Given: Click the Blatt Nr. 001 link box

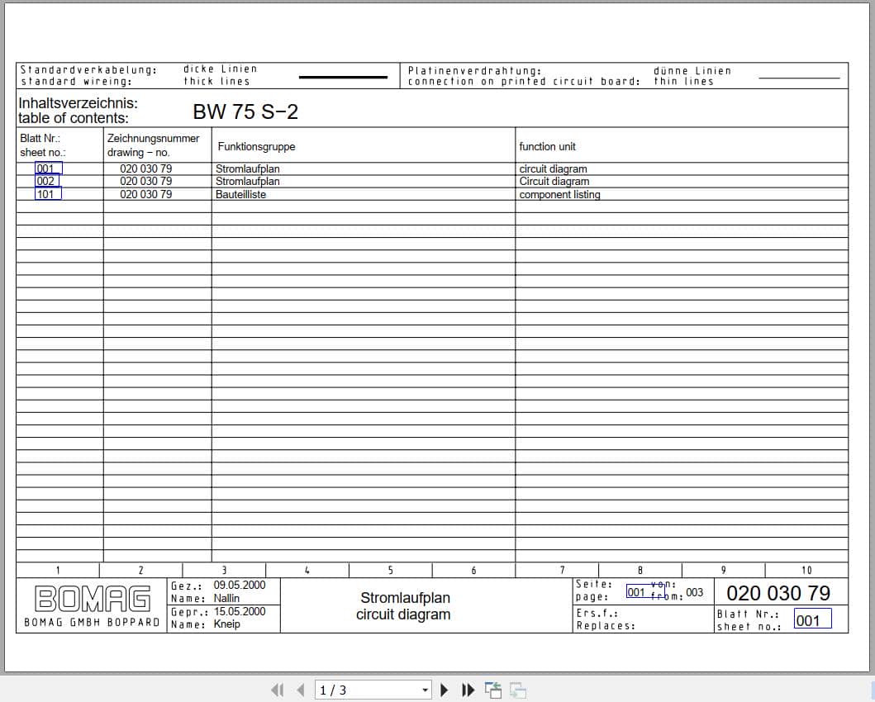Looking at the screenshot, I should tap(812, 619).
